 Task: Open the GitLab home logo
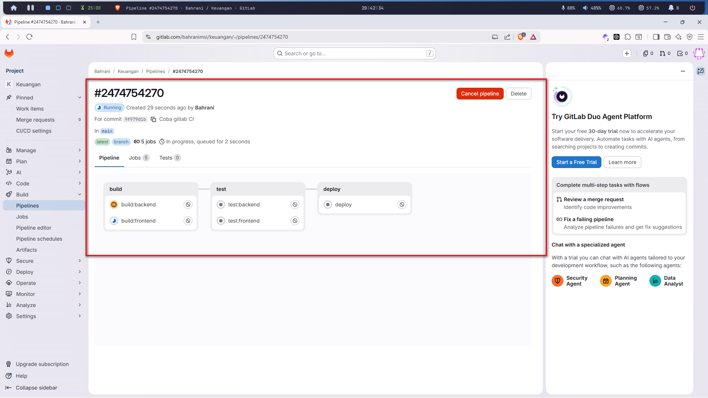pyautogui.click(x=9, y=53)
